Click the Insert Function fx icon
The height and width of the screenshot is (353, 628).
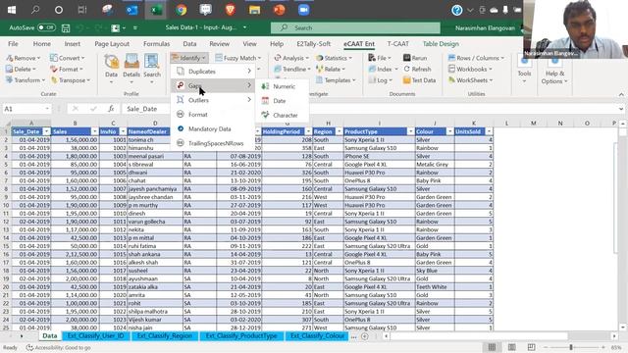[111, 109]
